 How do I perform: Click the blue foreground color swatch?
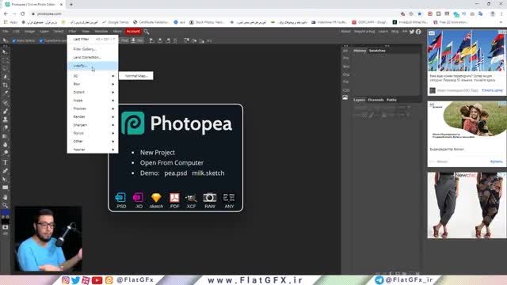coord(5,213)
